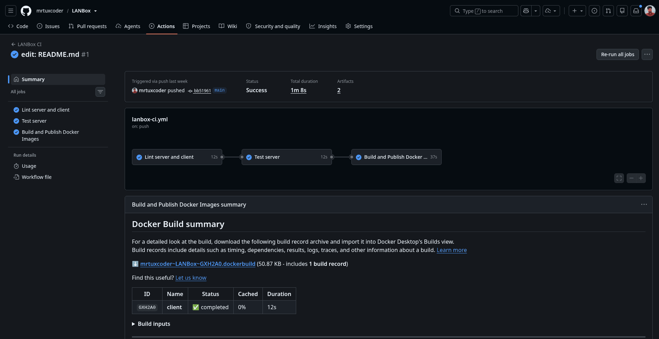Open the Settings tab
This screenshot has width=659, height=339.
point(359,26)
